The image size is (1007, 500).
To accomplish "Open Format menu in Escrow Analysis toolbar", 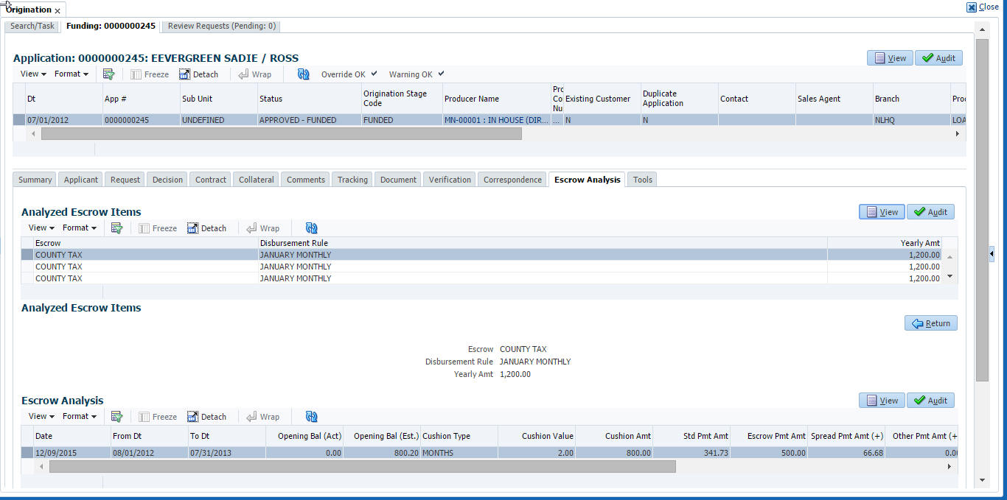I will pyautogui.click(x=80, y=416).
